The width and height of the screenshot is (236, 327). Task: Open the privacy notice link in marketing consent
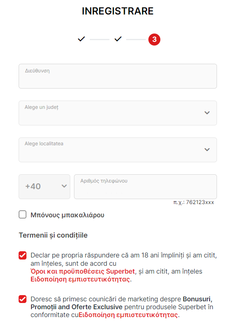(x=128, y=315)
